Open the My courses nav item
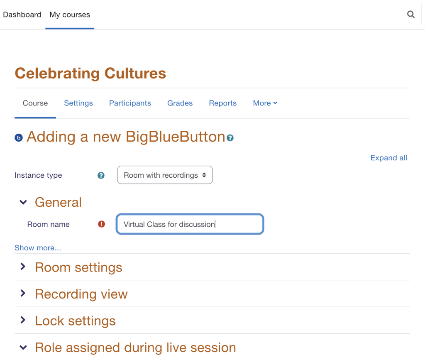 click(x=70, y=15)
